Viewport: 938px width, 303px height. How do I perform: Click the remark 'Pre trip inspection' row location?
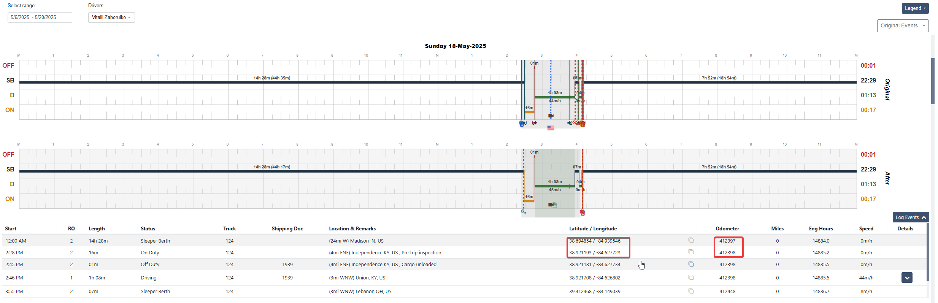(385, 252)
